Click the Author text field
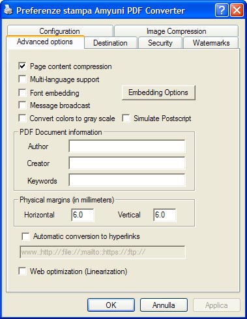 click(x=127, y=146)
